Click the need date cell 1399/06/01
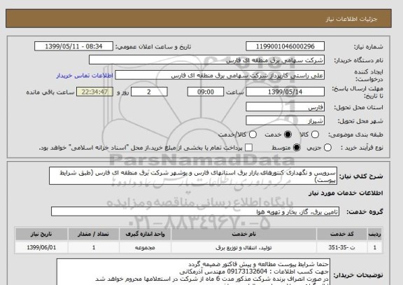Screen dimensions: 403x285 point(41,247)
